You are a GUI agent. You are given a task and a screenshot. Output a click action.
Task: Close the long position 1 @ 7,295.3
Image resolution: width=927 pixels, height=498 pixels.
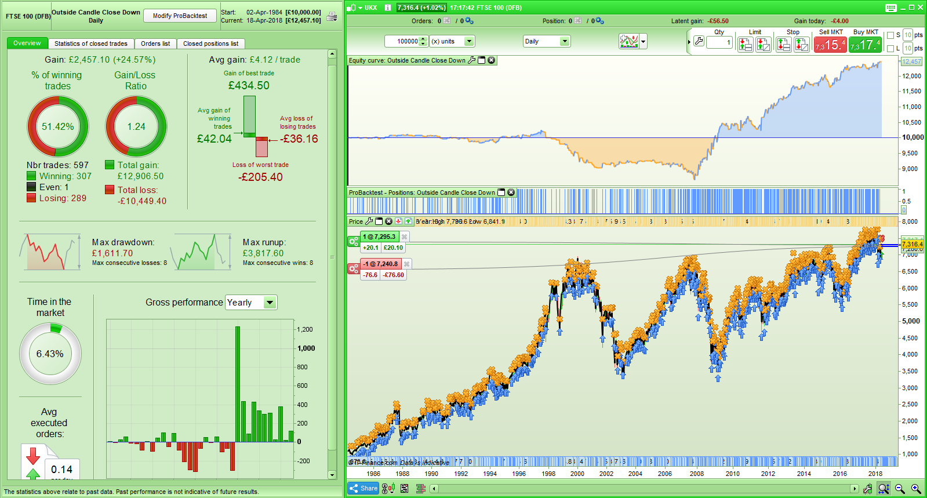[x=405, y=237]
